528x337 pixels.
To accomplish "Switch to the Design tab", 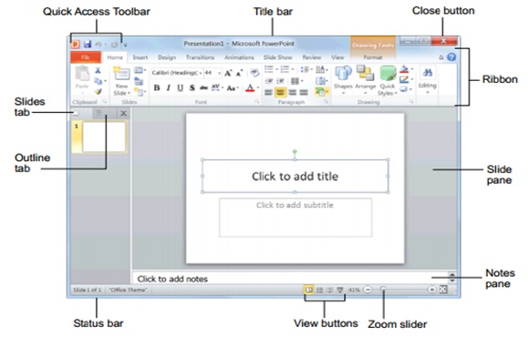I will pos(167,57).
